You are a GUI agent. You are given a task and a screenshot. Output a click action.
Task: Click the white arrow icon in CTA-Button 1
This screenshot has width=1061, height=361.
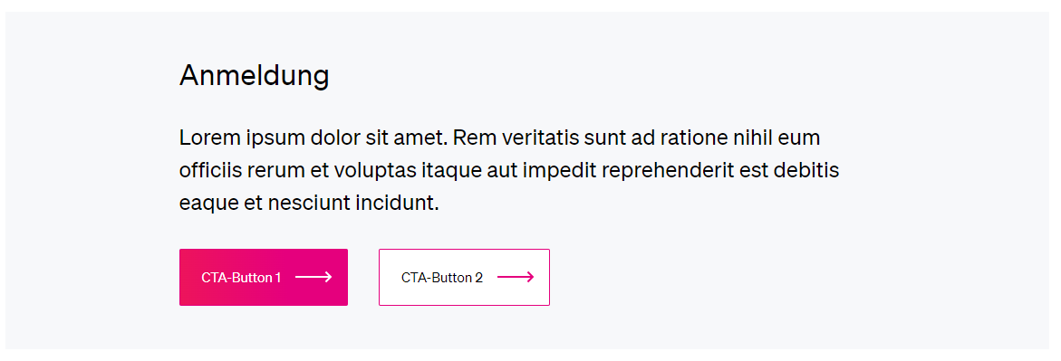tap(313, 277)
